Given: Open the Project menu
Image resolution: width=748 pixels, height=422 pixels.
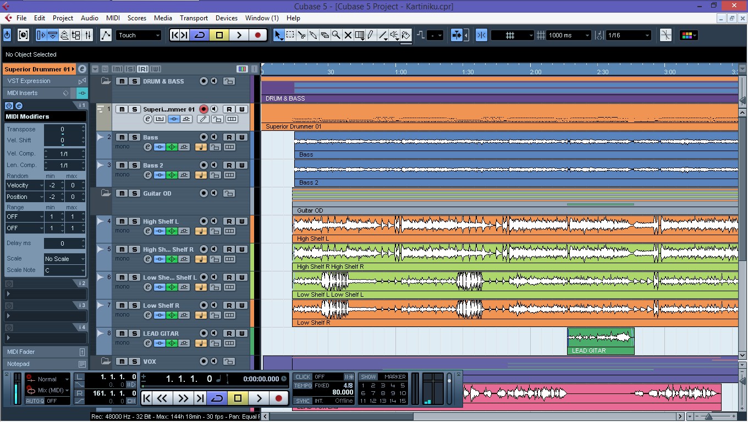Looking at the screenshot, I should tap(63, 18).
